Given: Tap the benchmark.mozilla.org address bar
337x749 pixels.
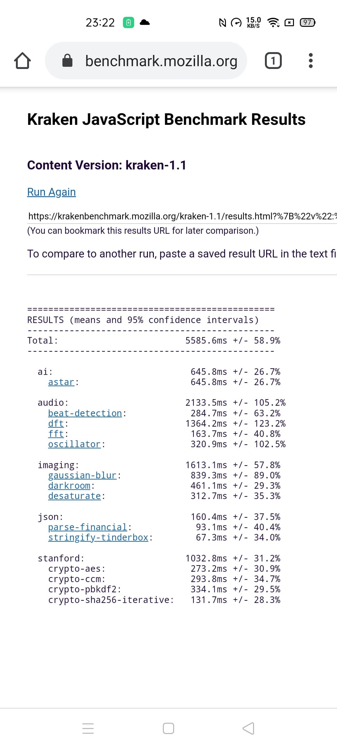Looking at the screenshot, I should 161,61.
